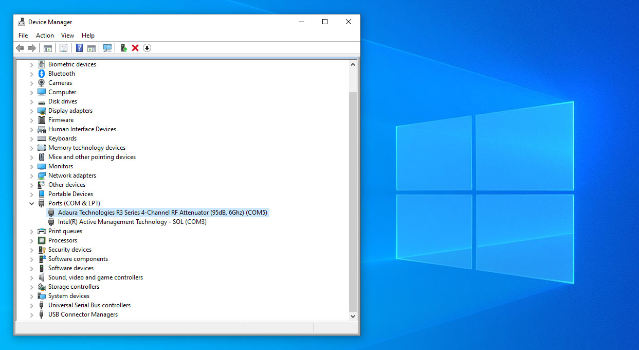
Task: Expand the Disk drives category
Action: [x=31, y=101]
